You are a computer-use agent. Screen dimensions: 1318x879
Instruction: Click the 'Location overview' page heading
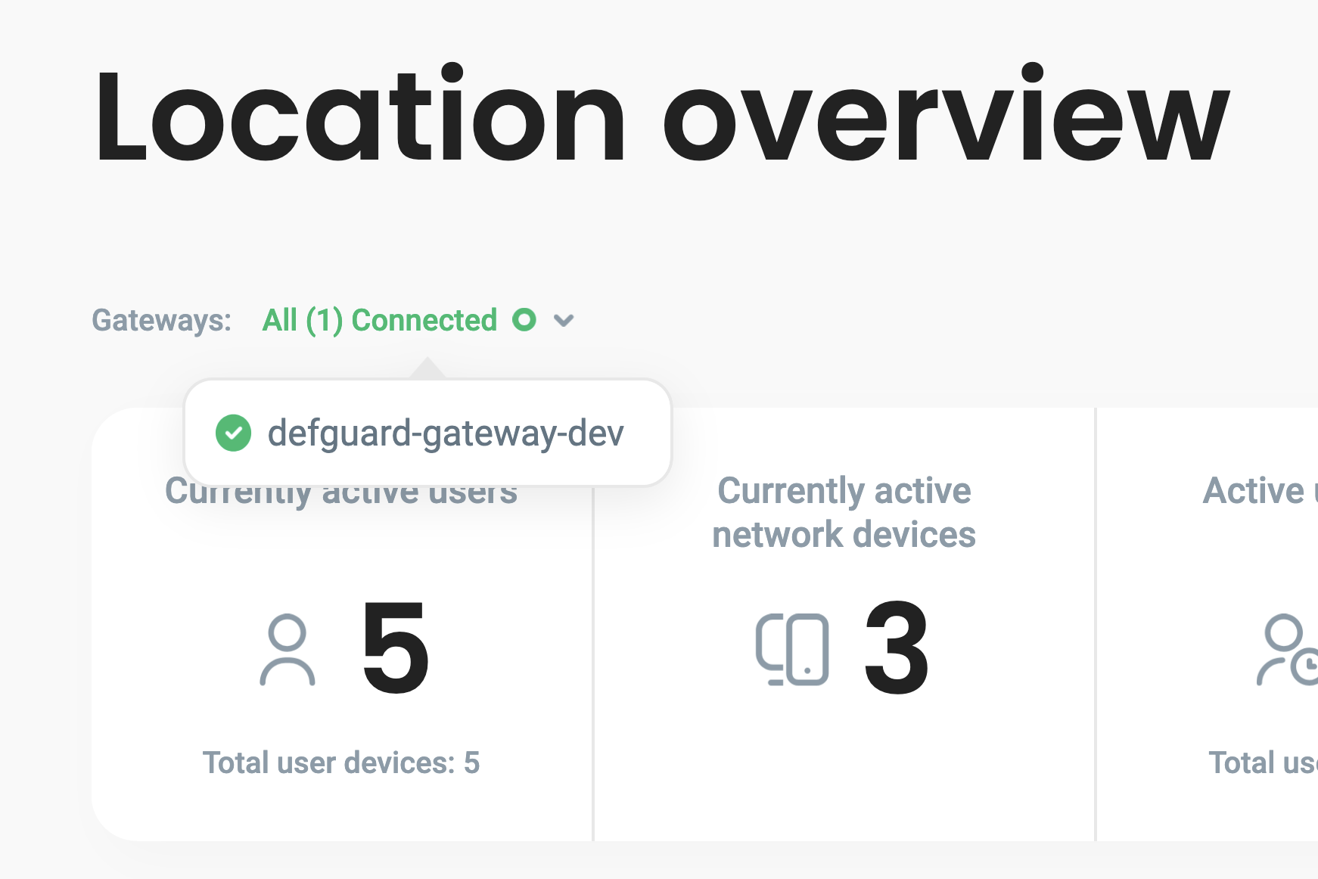[x=661, y=116]
